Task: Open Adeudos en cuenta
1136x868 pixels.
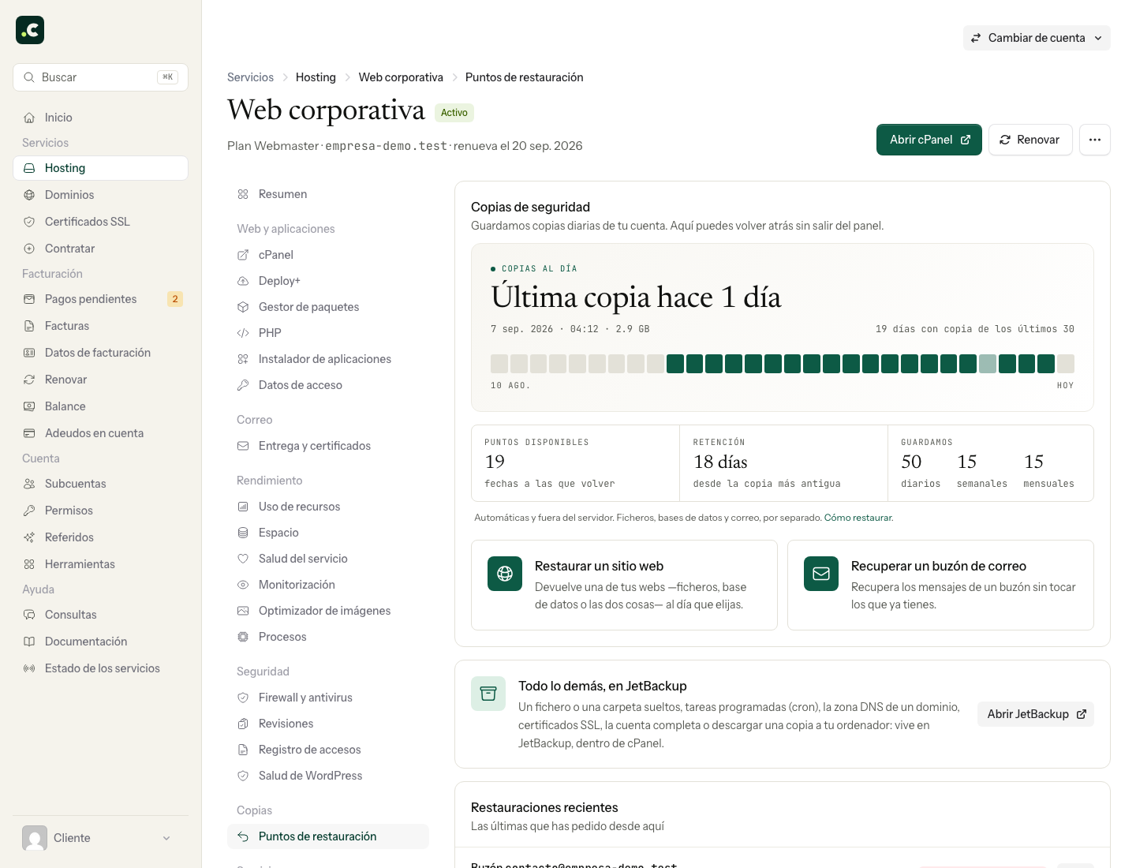Action: pos(100,433)
